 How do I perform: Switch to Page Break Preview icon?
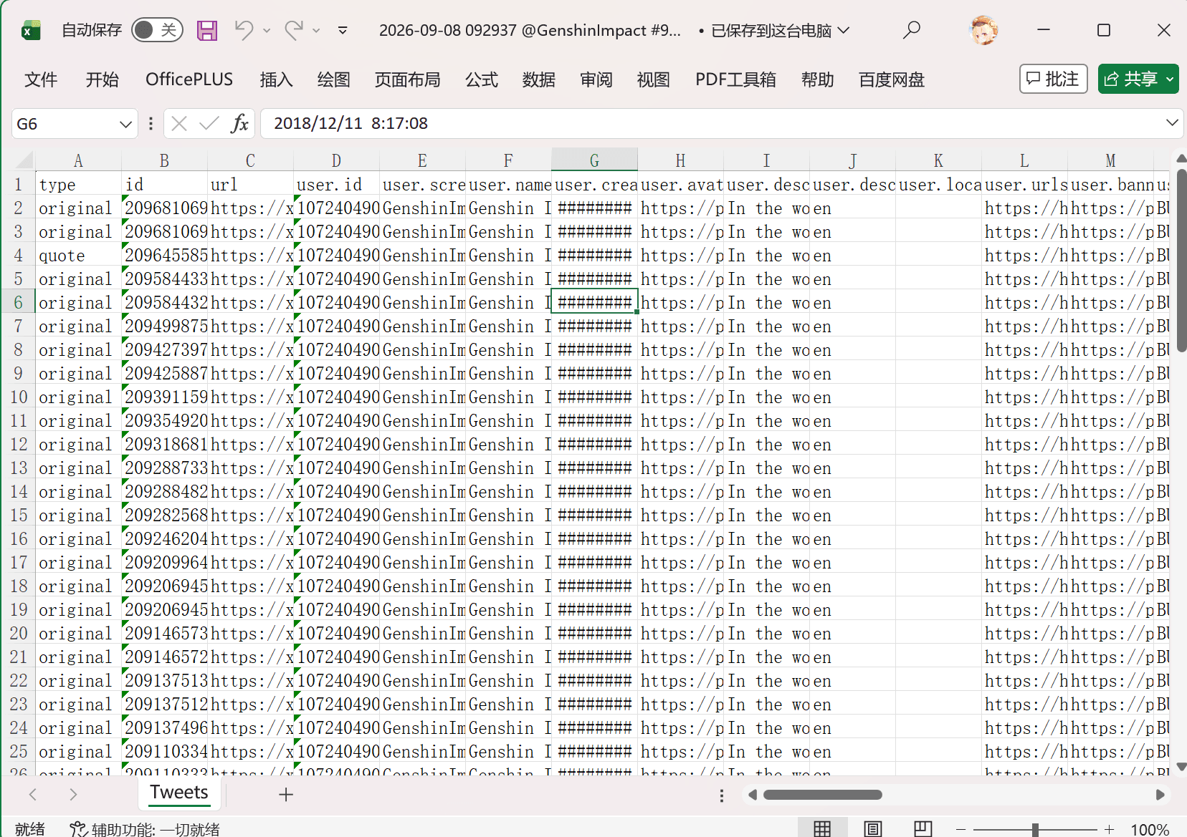[923, 828]
